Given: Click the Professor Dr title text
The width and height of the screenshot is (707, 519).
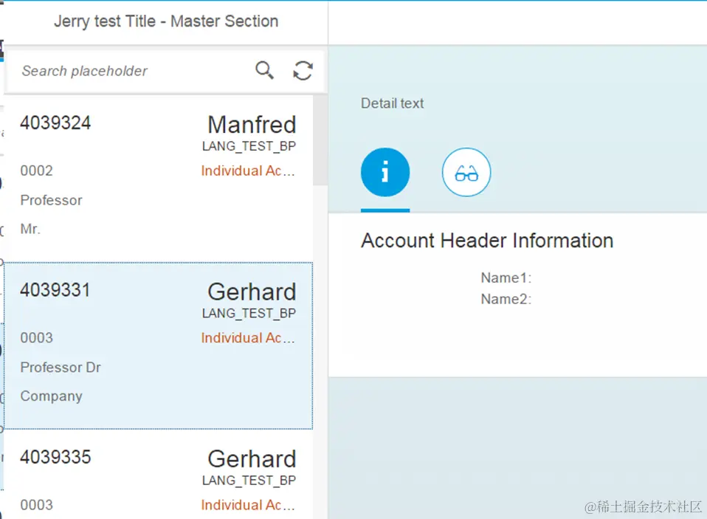Looking at the screenshot, I should (x=61, y=368).
